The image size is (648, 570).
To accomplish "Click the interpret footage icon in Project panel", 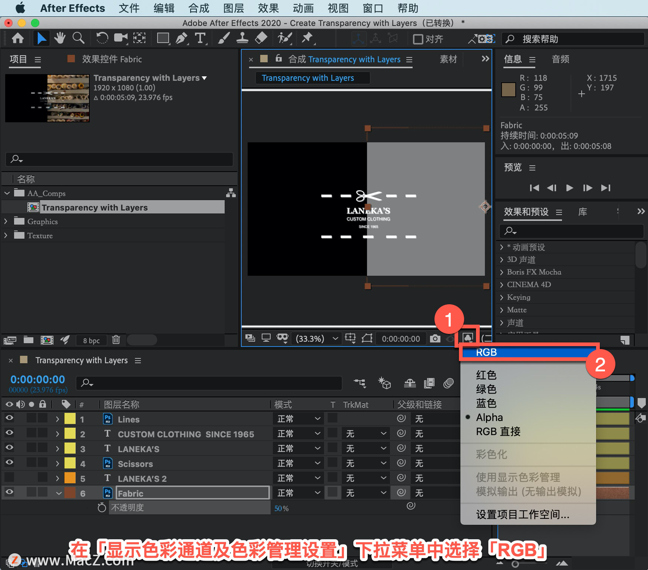I will tap(10, 340).
